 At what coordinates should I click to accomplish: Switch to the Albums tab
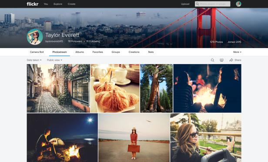(80, 52)
